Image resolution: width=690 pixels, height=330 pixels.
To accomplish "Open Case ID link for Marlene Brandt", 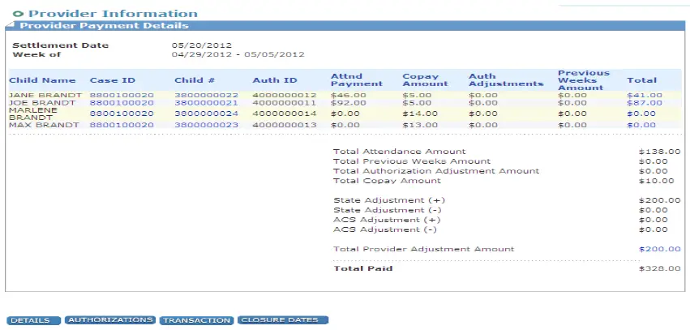I will [x=122, y=114].
